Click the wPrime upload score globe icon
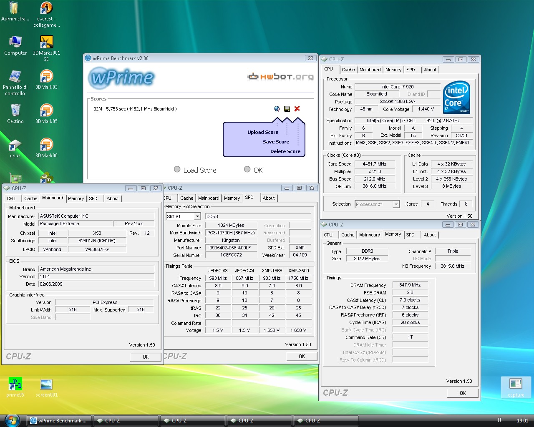 coord(277,109)
